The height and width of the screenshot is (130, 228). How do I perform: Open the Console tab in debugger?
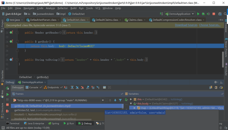pos(34,87)
